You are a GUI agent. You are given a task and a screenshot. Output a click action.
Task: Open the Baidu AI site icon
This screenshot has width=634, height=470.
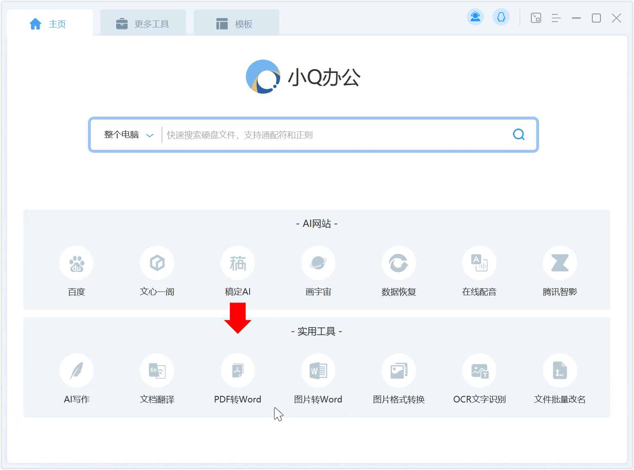(76, 263)
